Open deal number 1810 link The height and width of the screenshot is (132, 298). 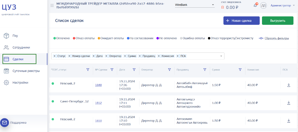click(98, 121)
